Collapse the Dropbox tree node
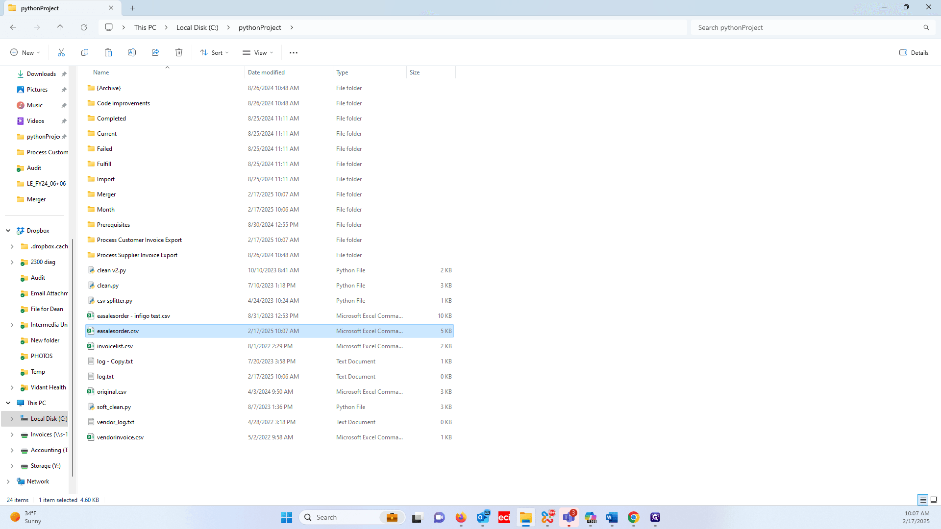The width and height of the screenshot is (941, 529). (8, 231)
